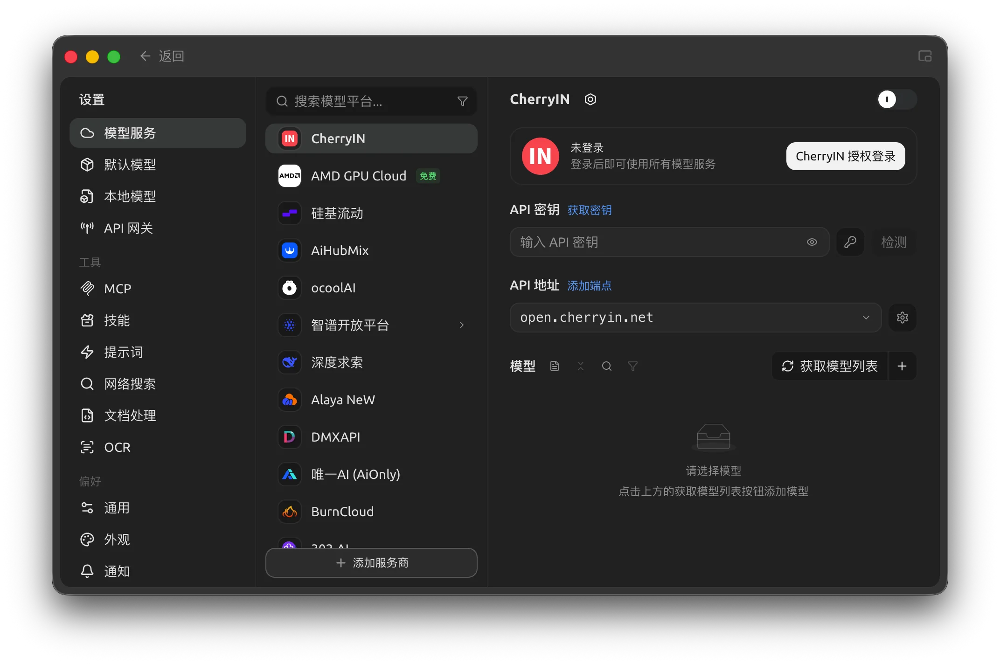Viewport: 1000px width, 664px height.
Task: Open the MCP settings section
Action: (158, 289)
